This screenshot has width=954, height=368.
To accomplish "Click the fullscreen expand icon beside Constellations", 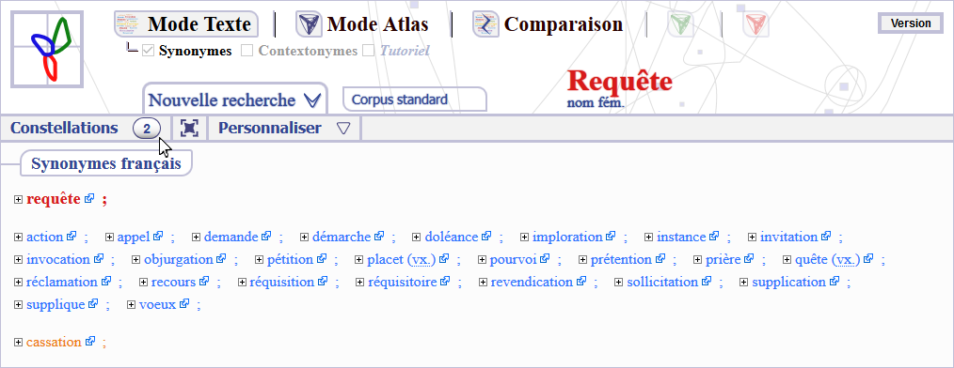I will click(x=190, y=128).
